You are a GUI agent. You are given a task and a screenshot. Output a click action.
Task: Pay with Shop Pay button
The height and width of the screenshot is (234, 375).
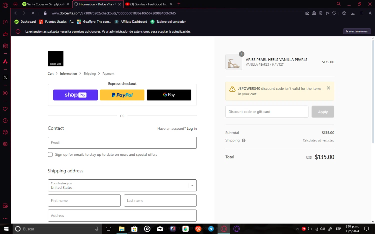(75, 95)
